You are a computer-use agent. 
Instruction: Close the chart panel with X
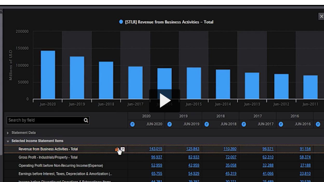(321, 16)
